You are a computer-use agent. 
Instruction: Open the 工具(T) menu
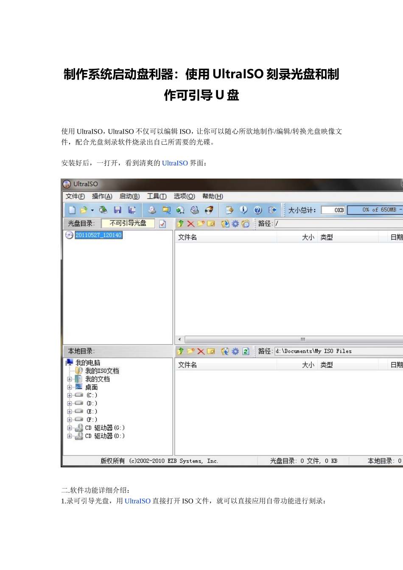157,196
